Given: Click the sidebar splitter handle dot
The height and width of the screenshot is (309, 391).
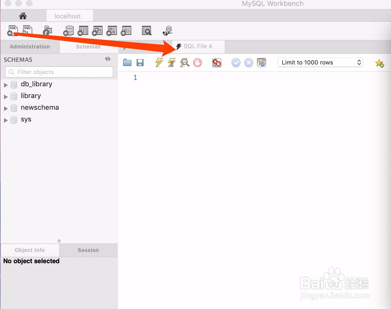Looking at the screenshot, I should tap(59, 241).
